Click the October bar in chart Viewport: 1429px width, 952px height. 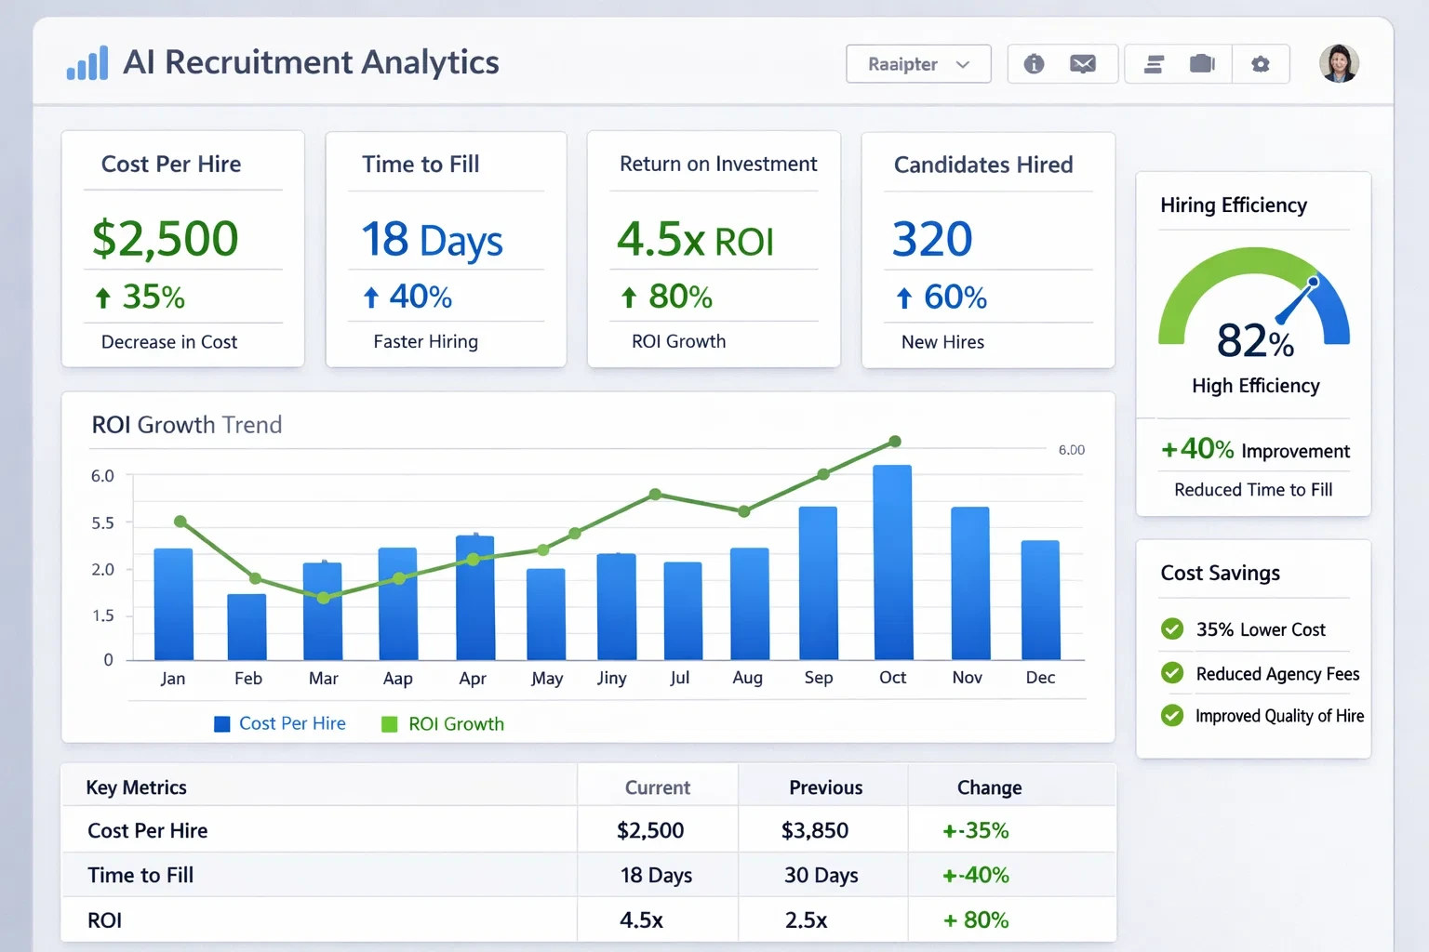892,562
